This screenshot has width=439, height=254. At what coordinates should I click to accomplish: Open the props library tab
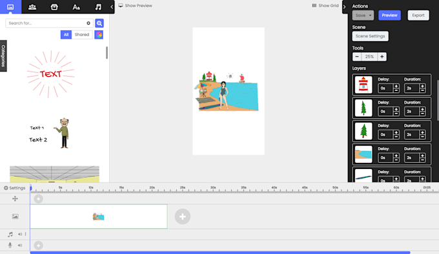click(x=54, y=7)
